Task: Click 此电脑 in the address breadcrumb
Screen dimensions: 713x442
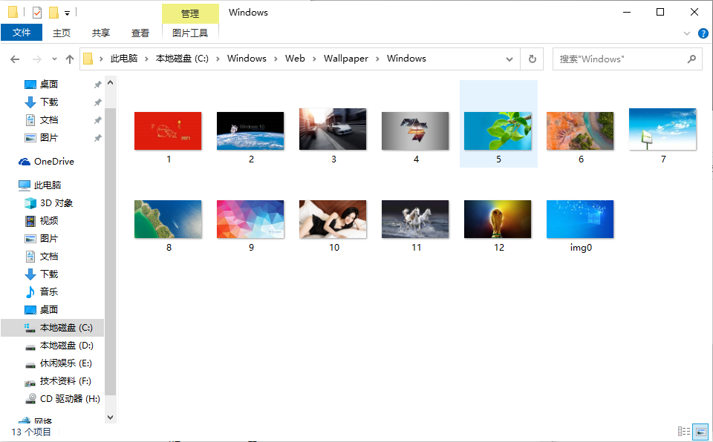Action: pos(124,59)
